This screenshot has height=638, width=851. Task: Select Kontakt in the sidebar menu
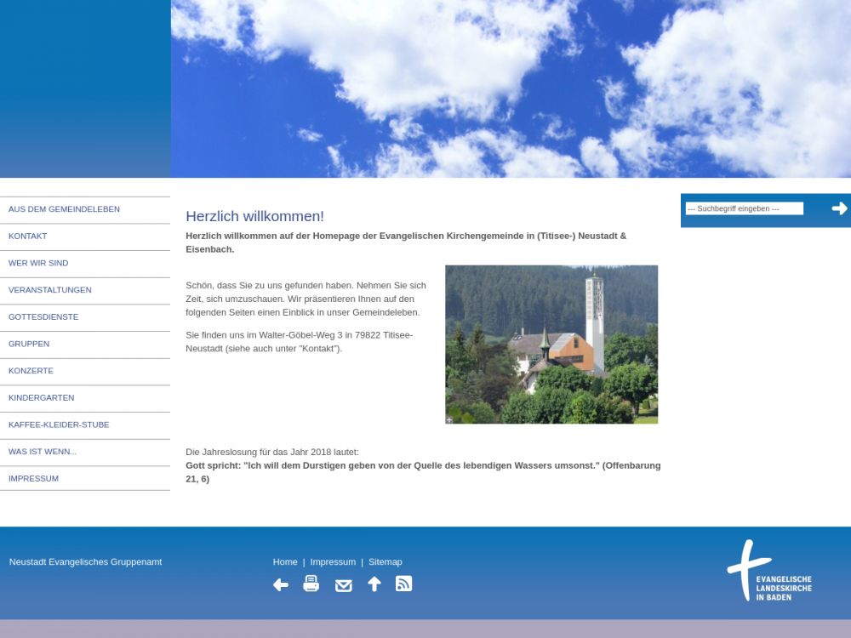[28, 236]
